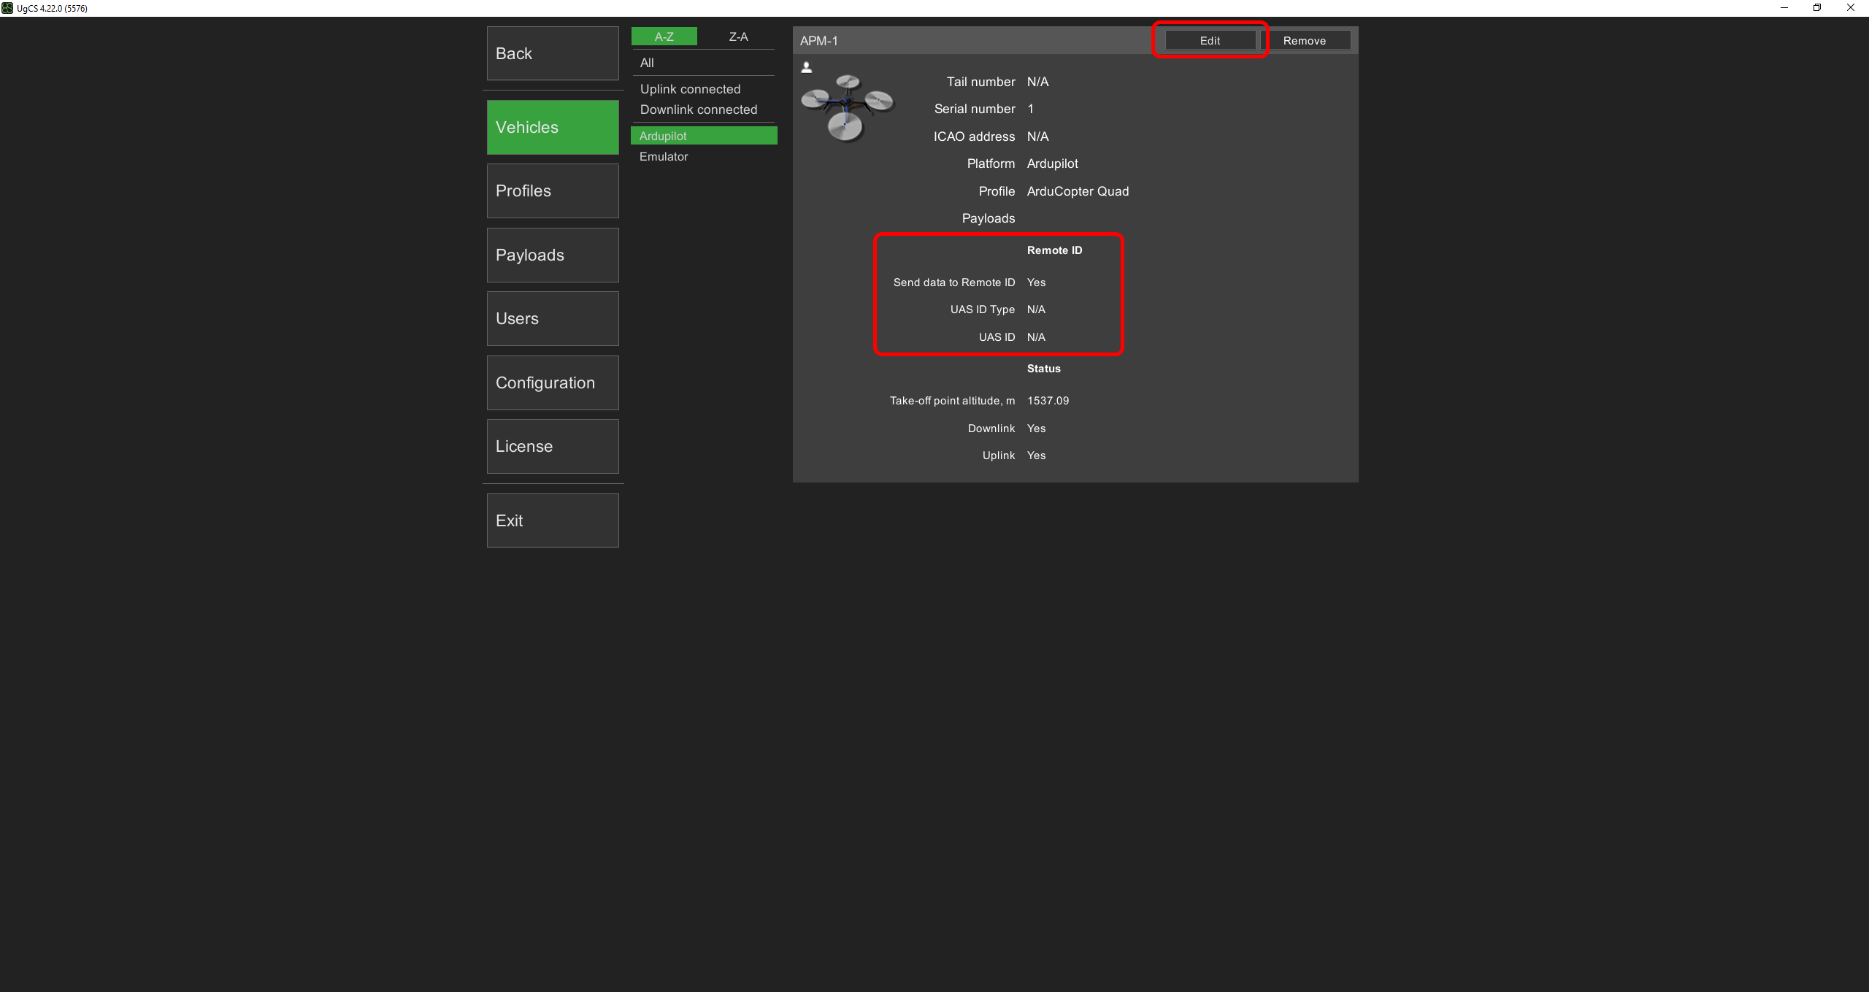Select the Emulator vehicle in the list
Screen dimensions: 1869x992
pyautogui.click(x=663, y=156)
